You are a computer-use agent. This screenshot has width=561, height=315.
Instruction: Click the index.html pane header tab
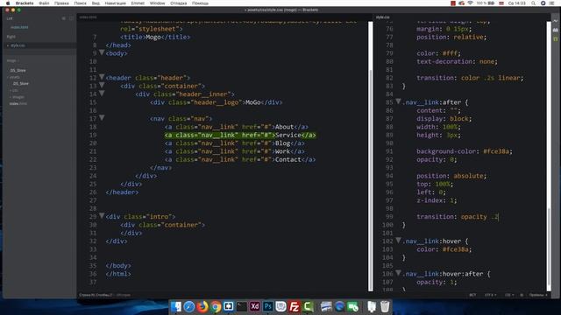[x=88, y=17]
